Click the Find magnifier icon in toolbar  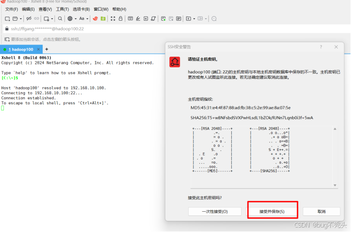coord(60,19)
